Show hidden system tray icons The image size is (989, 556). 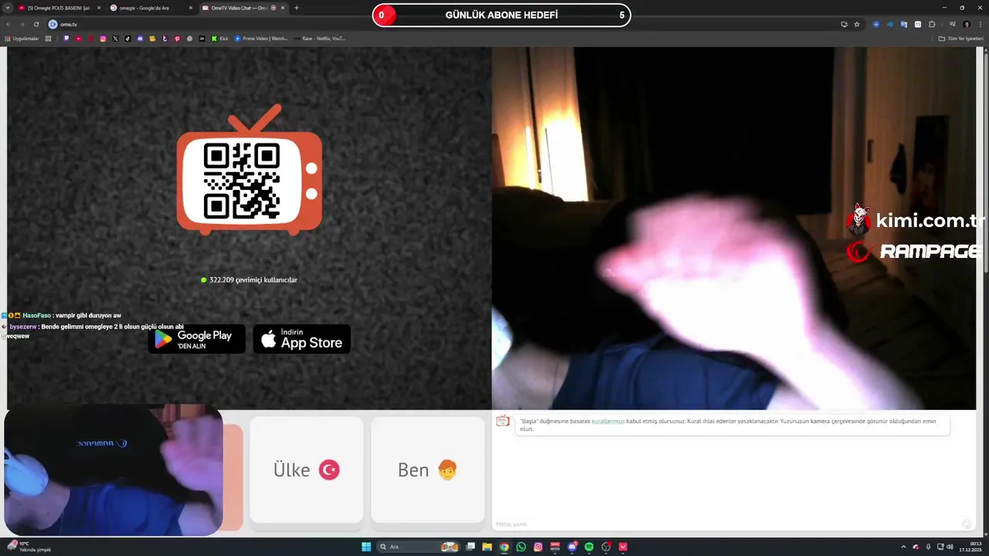coord(904,547)
